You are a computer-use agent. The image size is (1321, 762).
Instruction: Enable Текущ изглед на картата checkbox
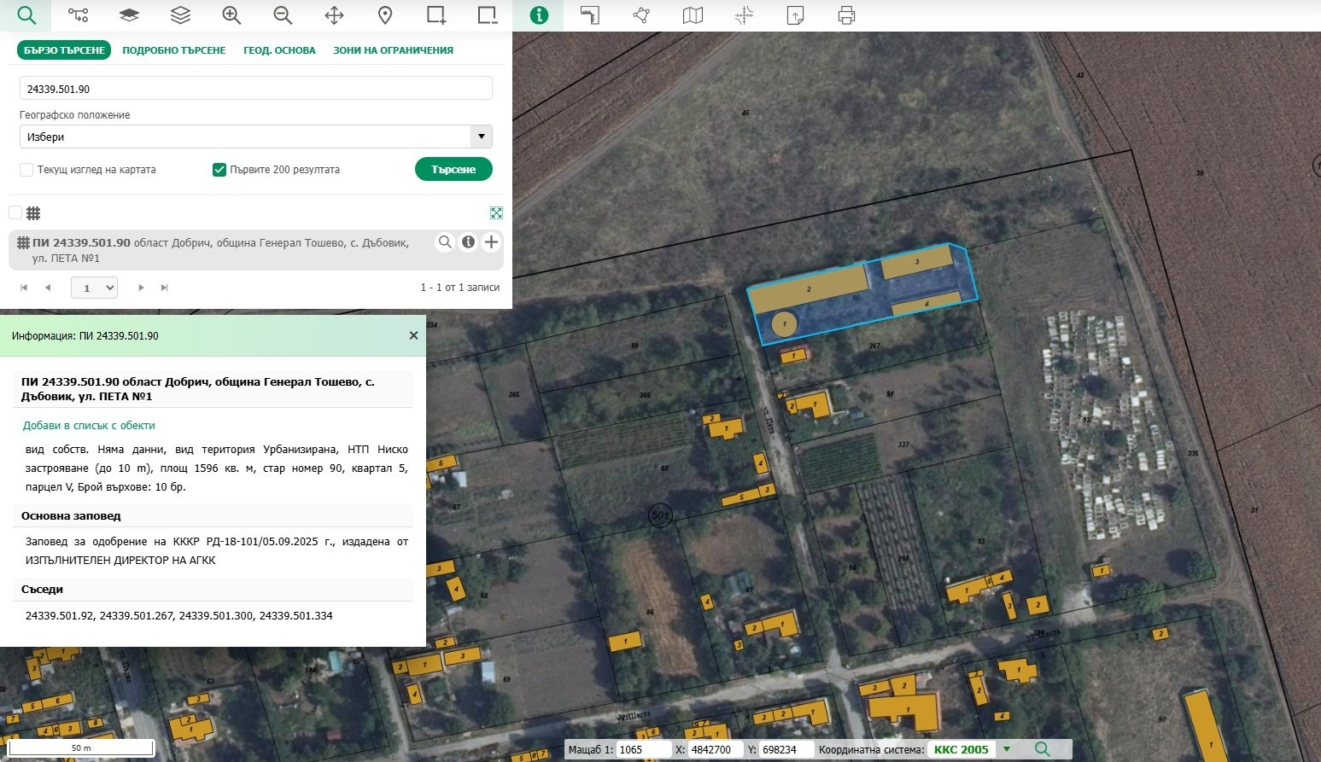(26, 170)
